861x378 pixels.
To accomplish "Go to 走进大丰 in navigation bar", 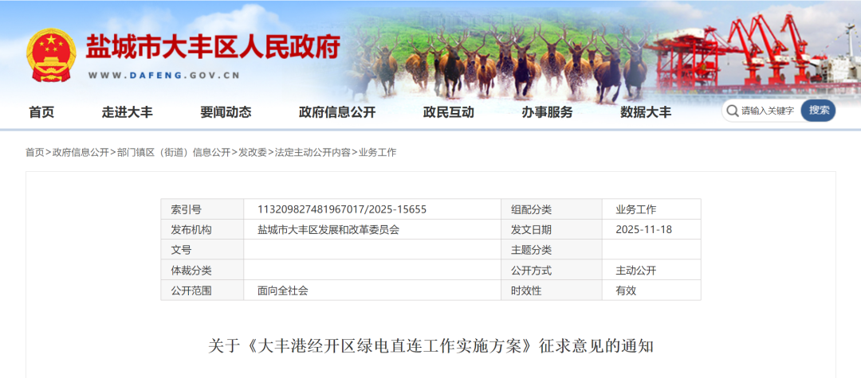I will point(127,112).
